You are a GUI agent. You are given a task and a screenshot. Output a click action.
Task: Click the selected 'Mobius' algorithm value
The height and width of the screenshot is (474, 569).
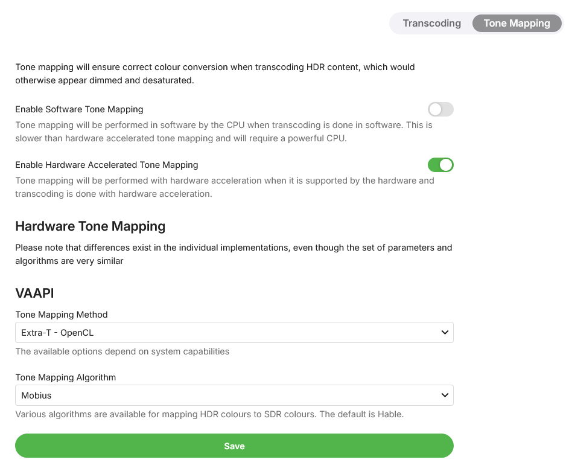click(36, 396)
